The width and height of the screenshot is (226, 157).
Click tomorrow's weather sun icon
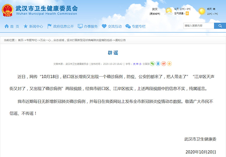(202, 11)
